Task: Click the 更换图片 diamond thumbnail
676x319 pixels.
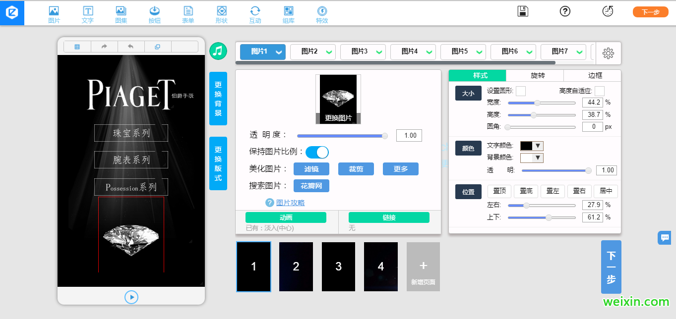Action: (x=338, y=99)
